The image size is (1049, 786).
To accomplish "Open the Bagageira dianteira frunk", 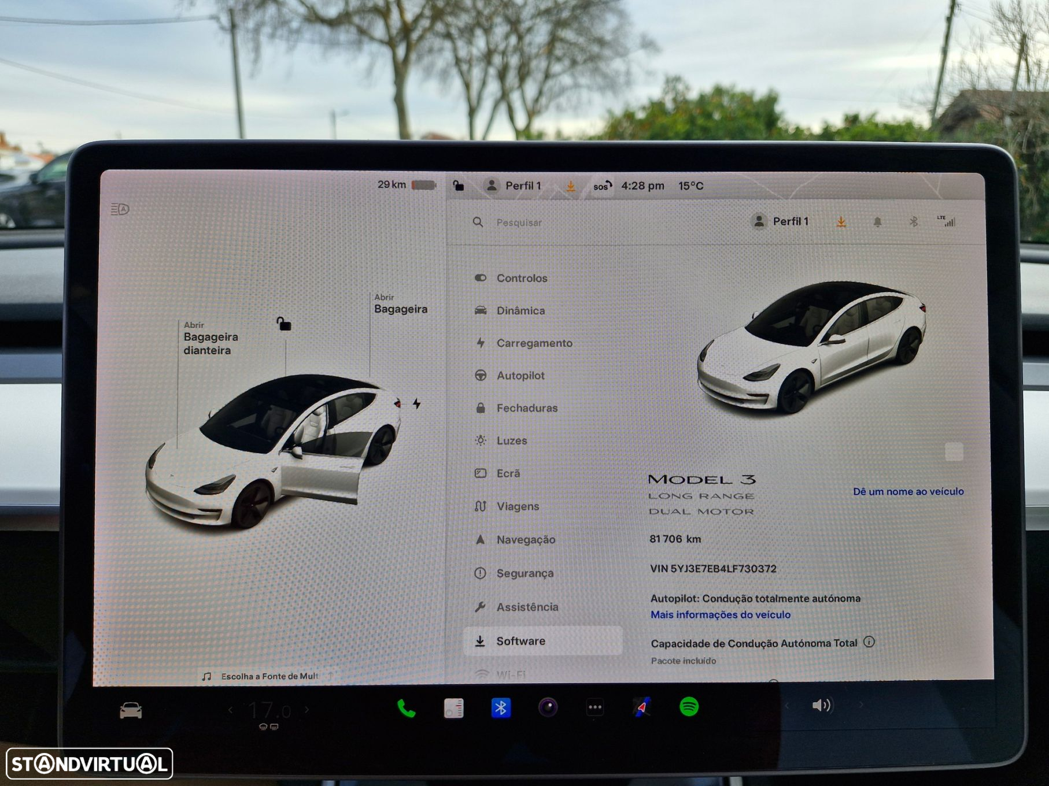I will click(x=210, y=338).
